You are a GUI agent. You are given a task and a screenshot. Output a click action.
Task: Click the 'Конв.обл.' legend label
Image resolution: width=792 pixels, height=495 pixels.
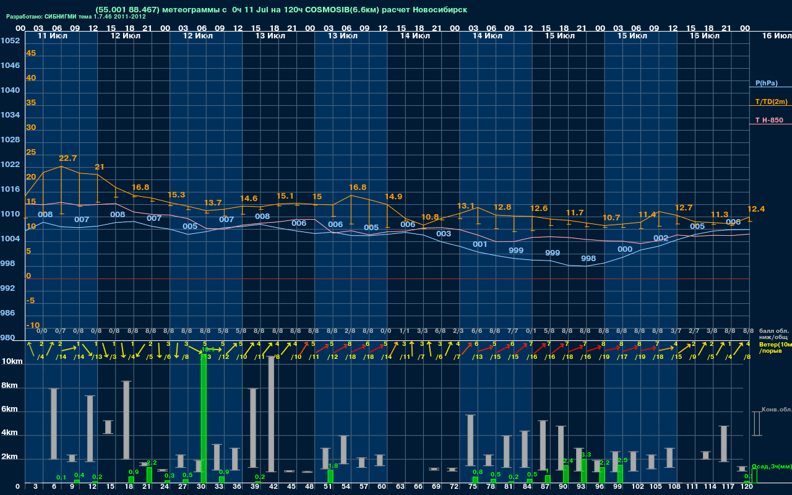point(776,410)
